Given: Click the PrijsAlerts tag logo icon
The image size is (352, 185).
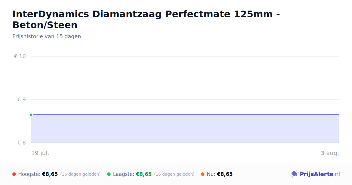Looking at the screenshot, I should point(294,174).
